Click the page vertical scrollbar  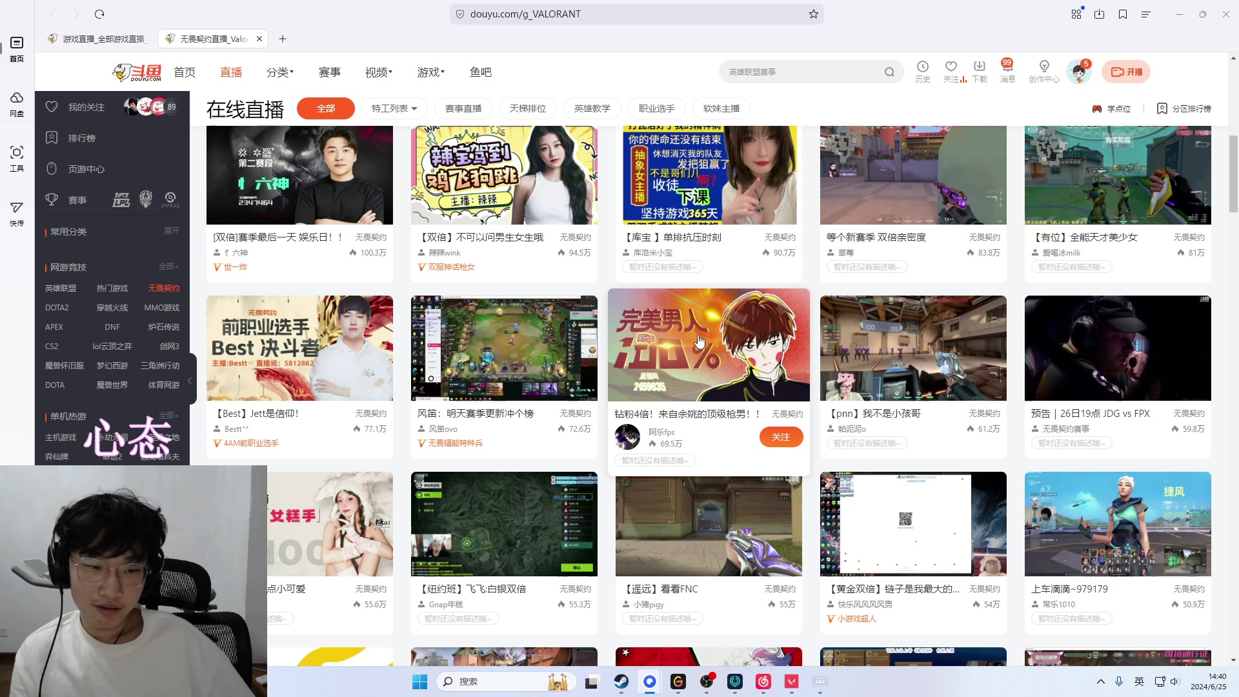coord(1233,174)
